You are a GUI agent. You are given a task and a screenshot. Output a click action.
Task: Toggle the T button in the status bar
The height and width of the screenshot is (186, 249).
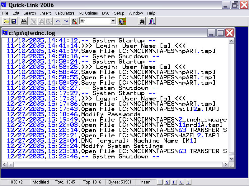pos(160,182)
